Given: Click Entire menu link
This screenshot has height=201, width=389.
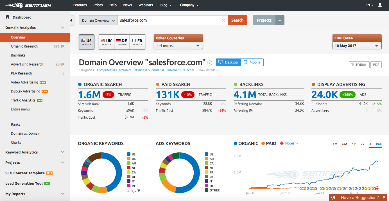Looking at the screenshot, I should click(20, 109).
